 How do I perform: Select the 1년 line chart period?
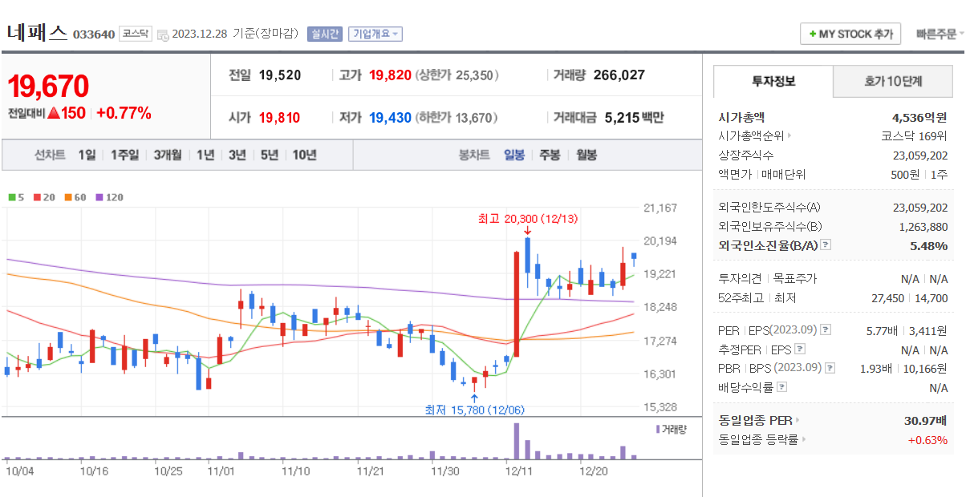[x=205, y=156]
